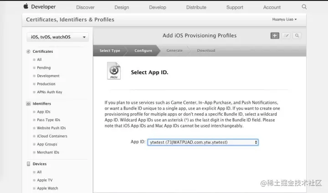
Task: Open Development certificates
Action: tap(48, 76)
